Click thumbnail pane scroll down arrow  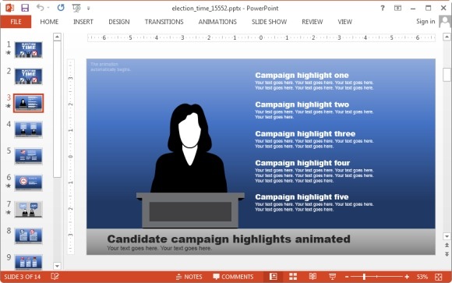[57, 266]
